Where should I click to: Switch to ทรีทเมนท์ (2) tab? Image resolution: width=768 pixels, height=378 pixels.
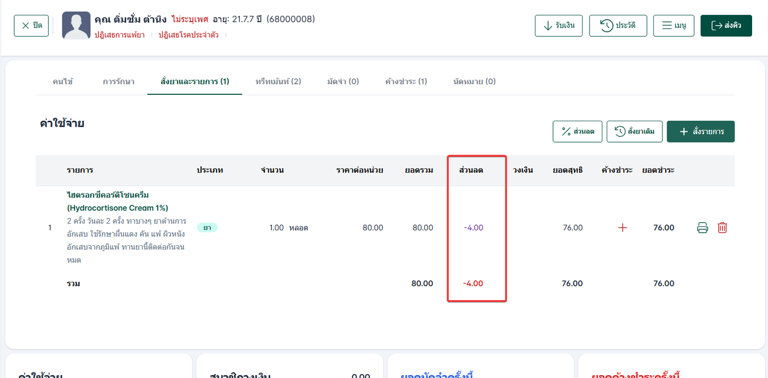[x=278, y=82]
